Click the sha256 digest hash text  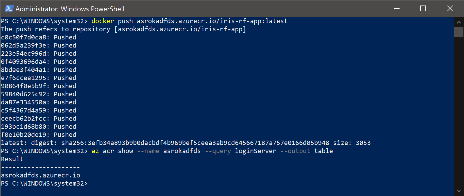(195, 143)
